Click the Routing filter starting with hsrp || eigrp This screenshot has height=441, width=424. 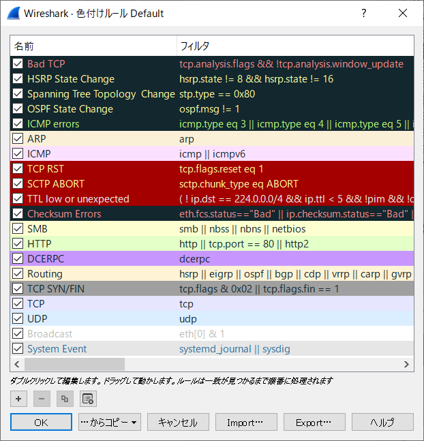[x=295, y=274]
